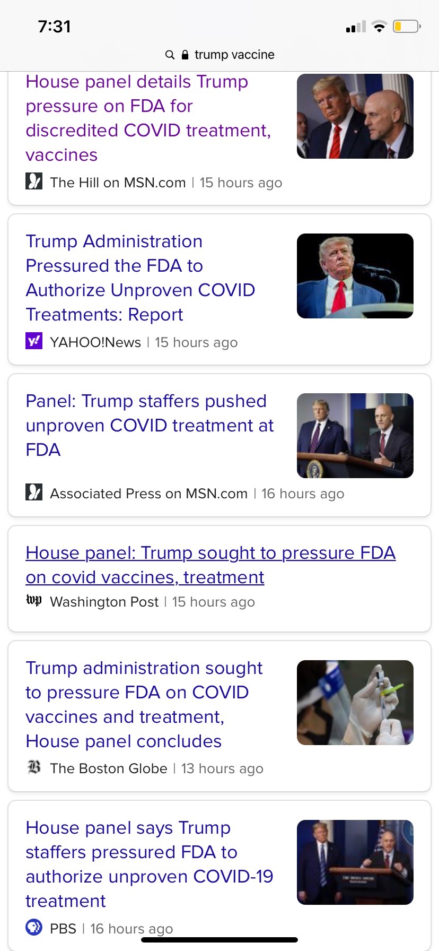Tap the vaccine vial thumbnail on Boston Globe article
The height and width of the screenshot is (951, 439).
point(355,703)
